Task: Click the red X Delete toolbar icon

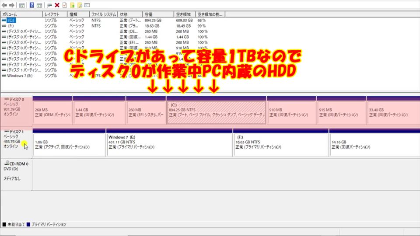Action: click(x=57, y=5)
